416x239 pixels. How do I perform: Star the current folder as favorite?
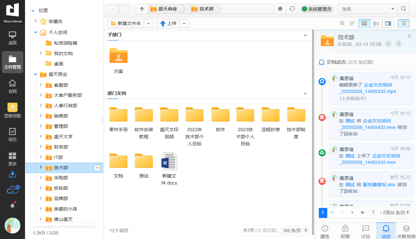coord(280,9)
